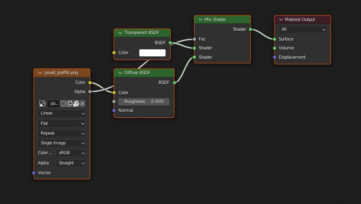Unlink image with the X icon

tap(82, 103)
